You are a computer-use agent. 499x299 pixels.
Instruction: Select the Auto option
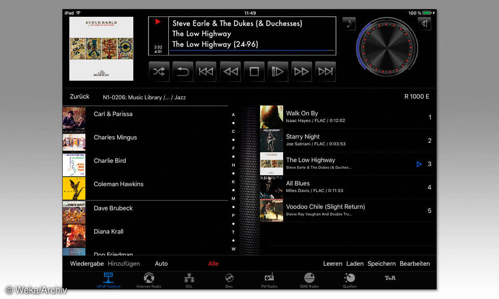(161, 264)
